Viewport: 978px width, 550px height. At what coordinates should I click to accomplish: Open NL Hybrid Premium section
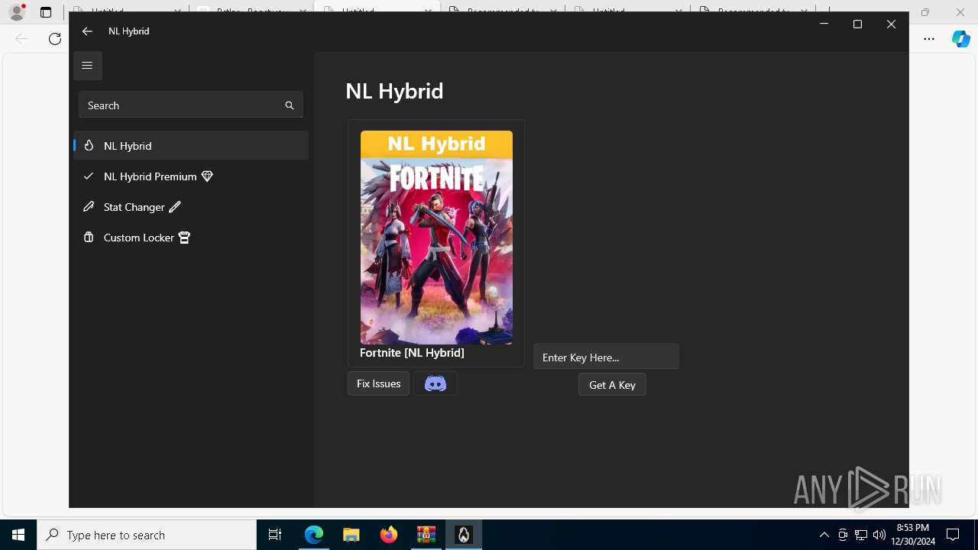(x=191, y=176)
